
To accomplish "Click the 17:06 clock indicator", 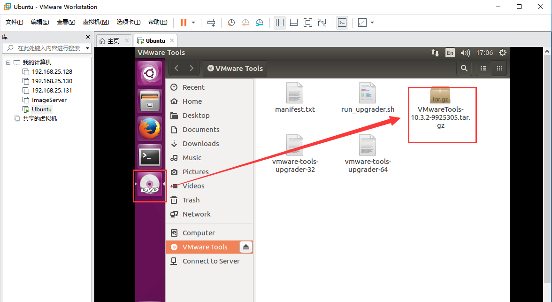I will 484,53.
